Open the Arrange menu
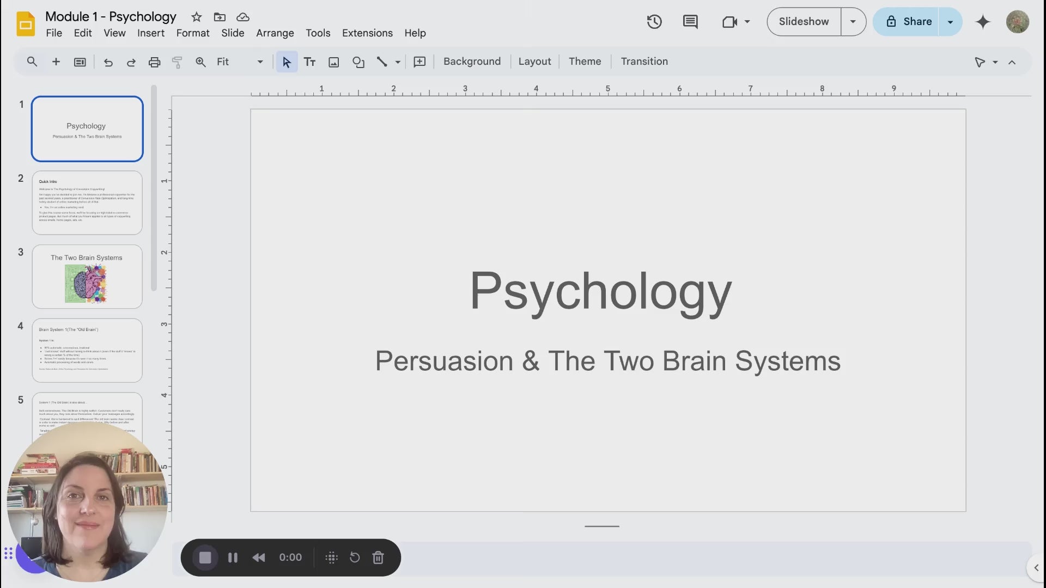1046x588 pixels. point(275,33)
